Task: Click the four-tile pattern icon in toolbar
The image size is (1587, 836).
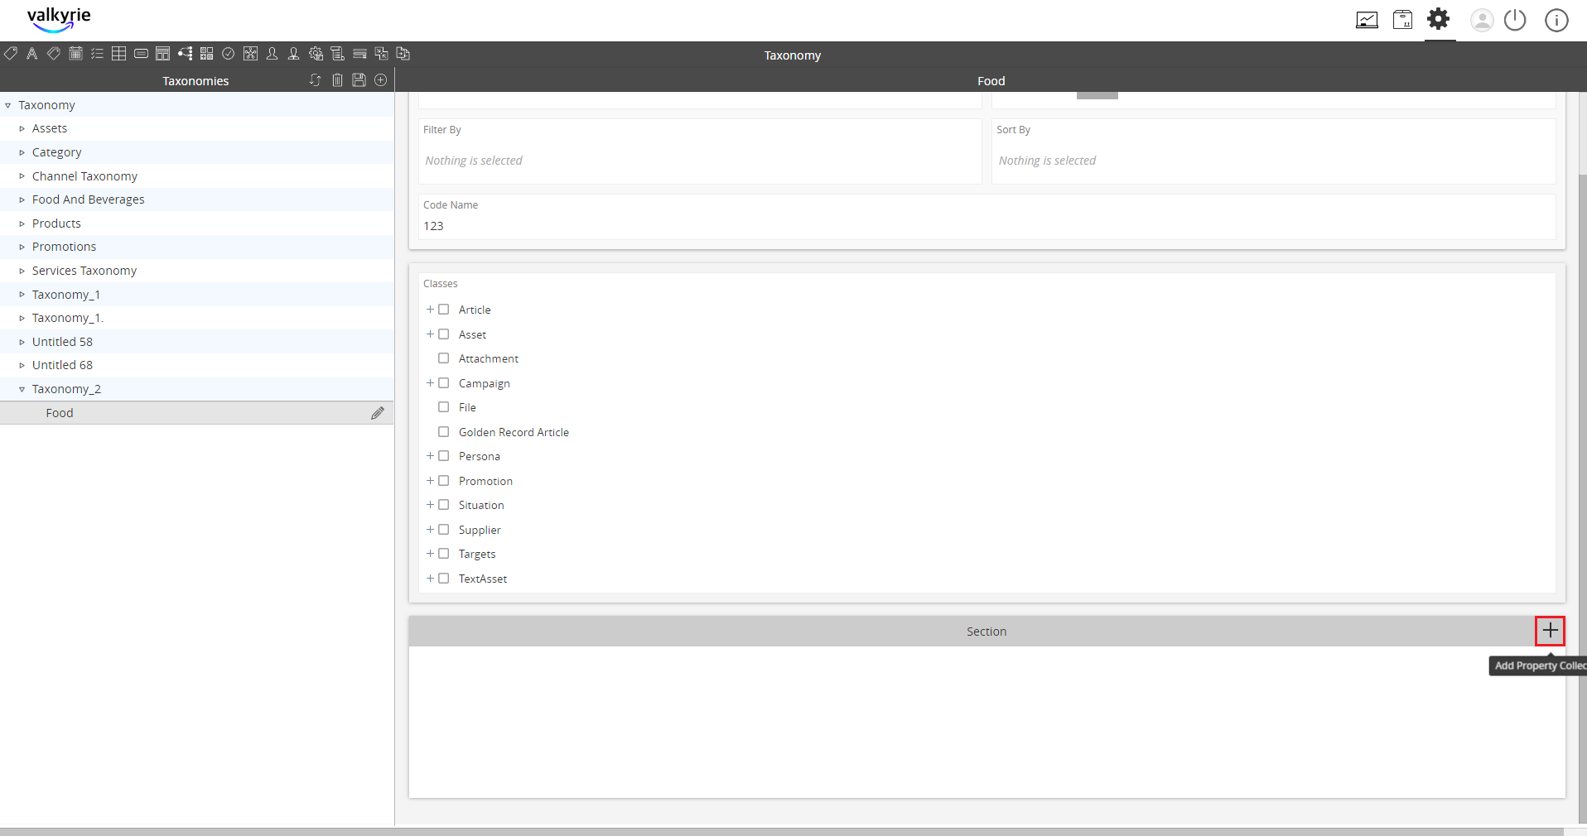Action: coord(206,54)
